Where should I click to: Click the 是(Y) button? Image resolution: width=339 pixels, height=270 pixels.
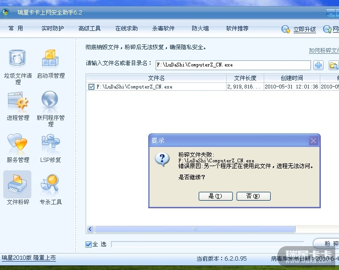[216, 196]
